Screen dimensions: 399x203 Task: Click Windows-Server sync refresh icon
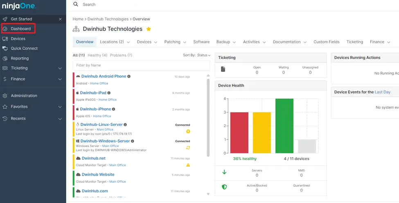point(188,147)
